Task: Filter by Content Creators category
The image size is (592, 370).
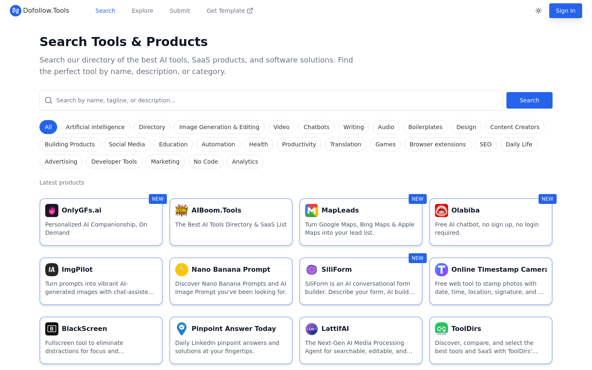Action: pos(515,127)
